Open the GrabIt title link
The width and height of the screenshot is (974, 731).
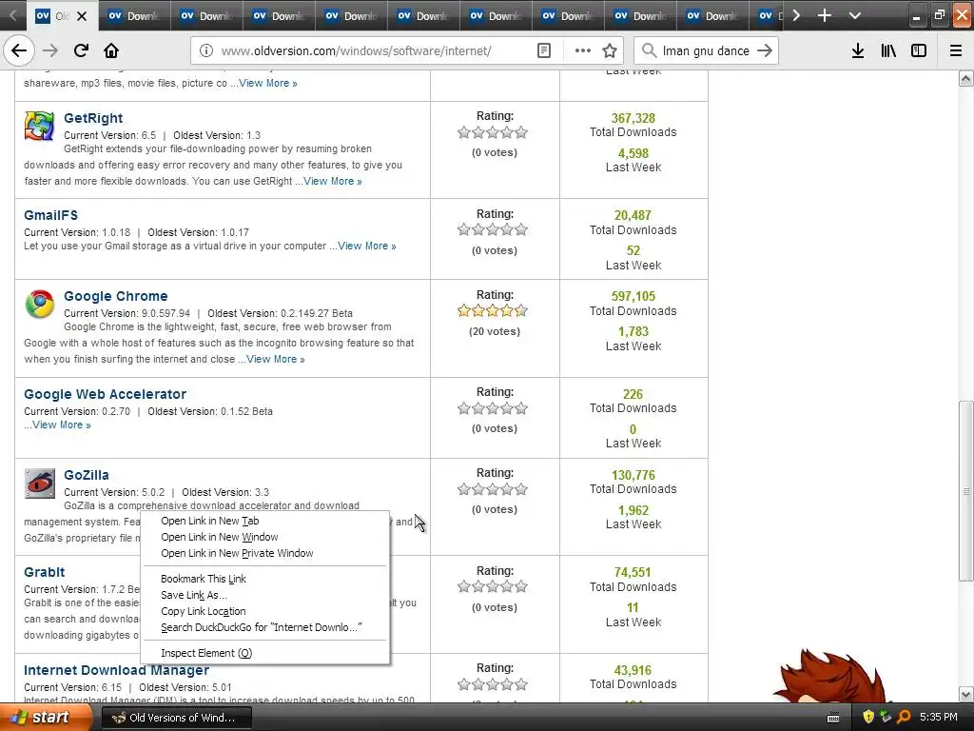pyautogui.click(x=44, y=572)
